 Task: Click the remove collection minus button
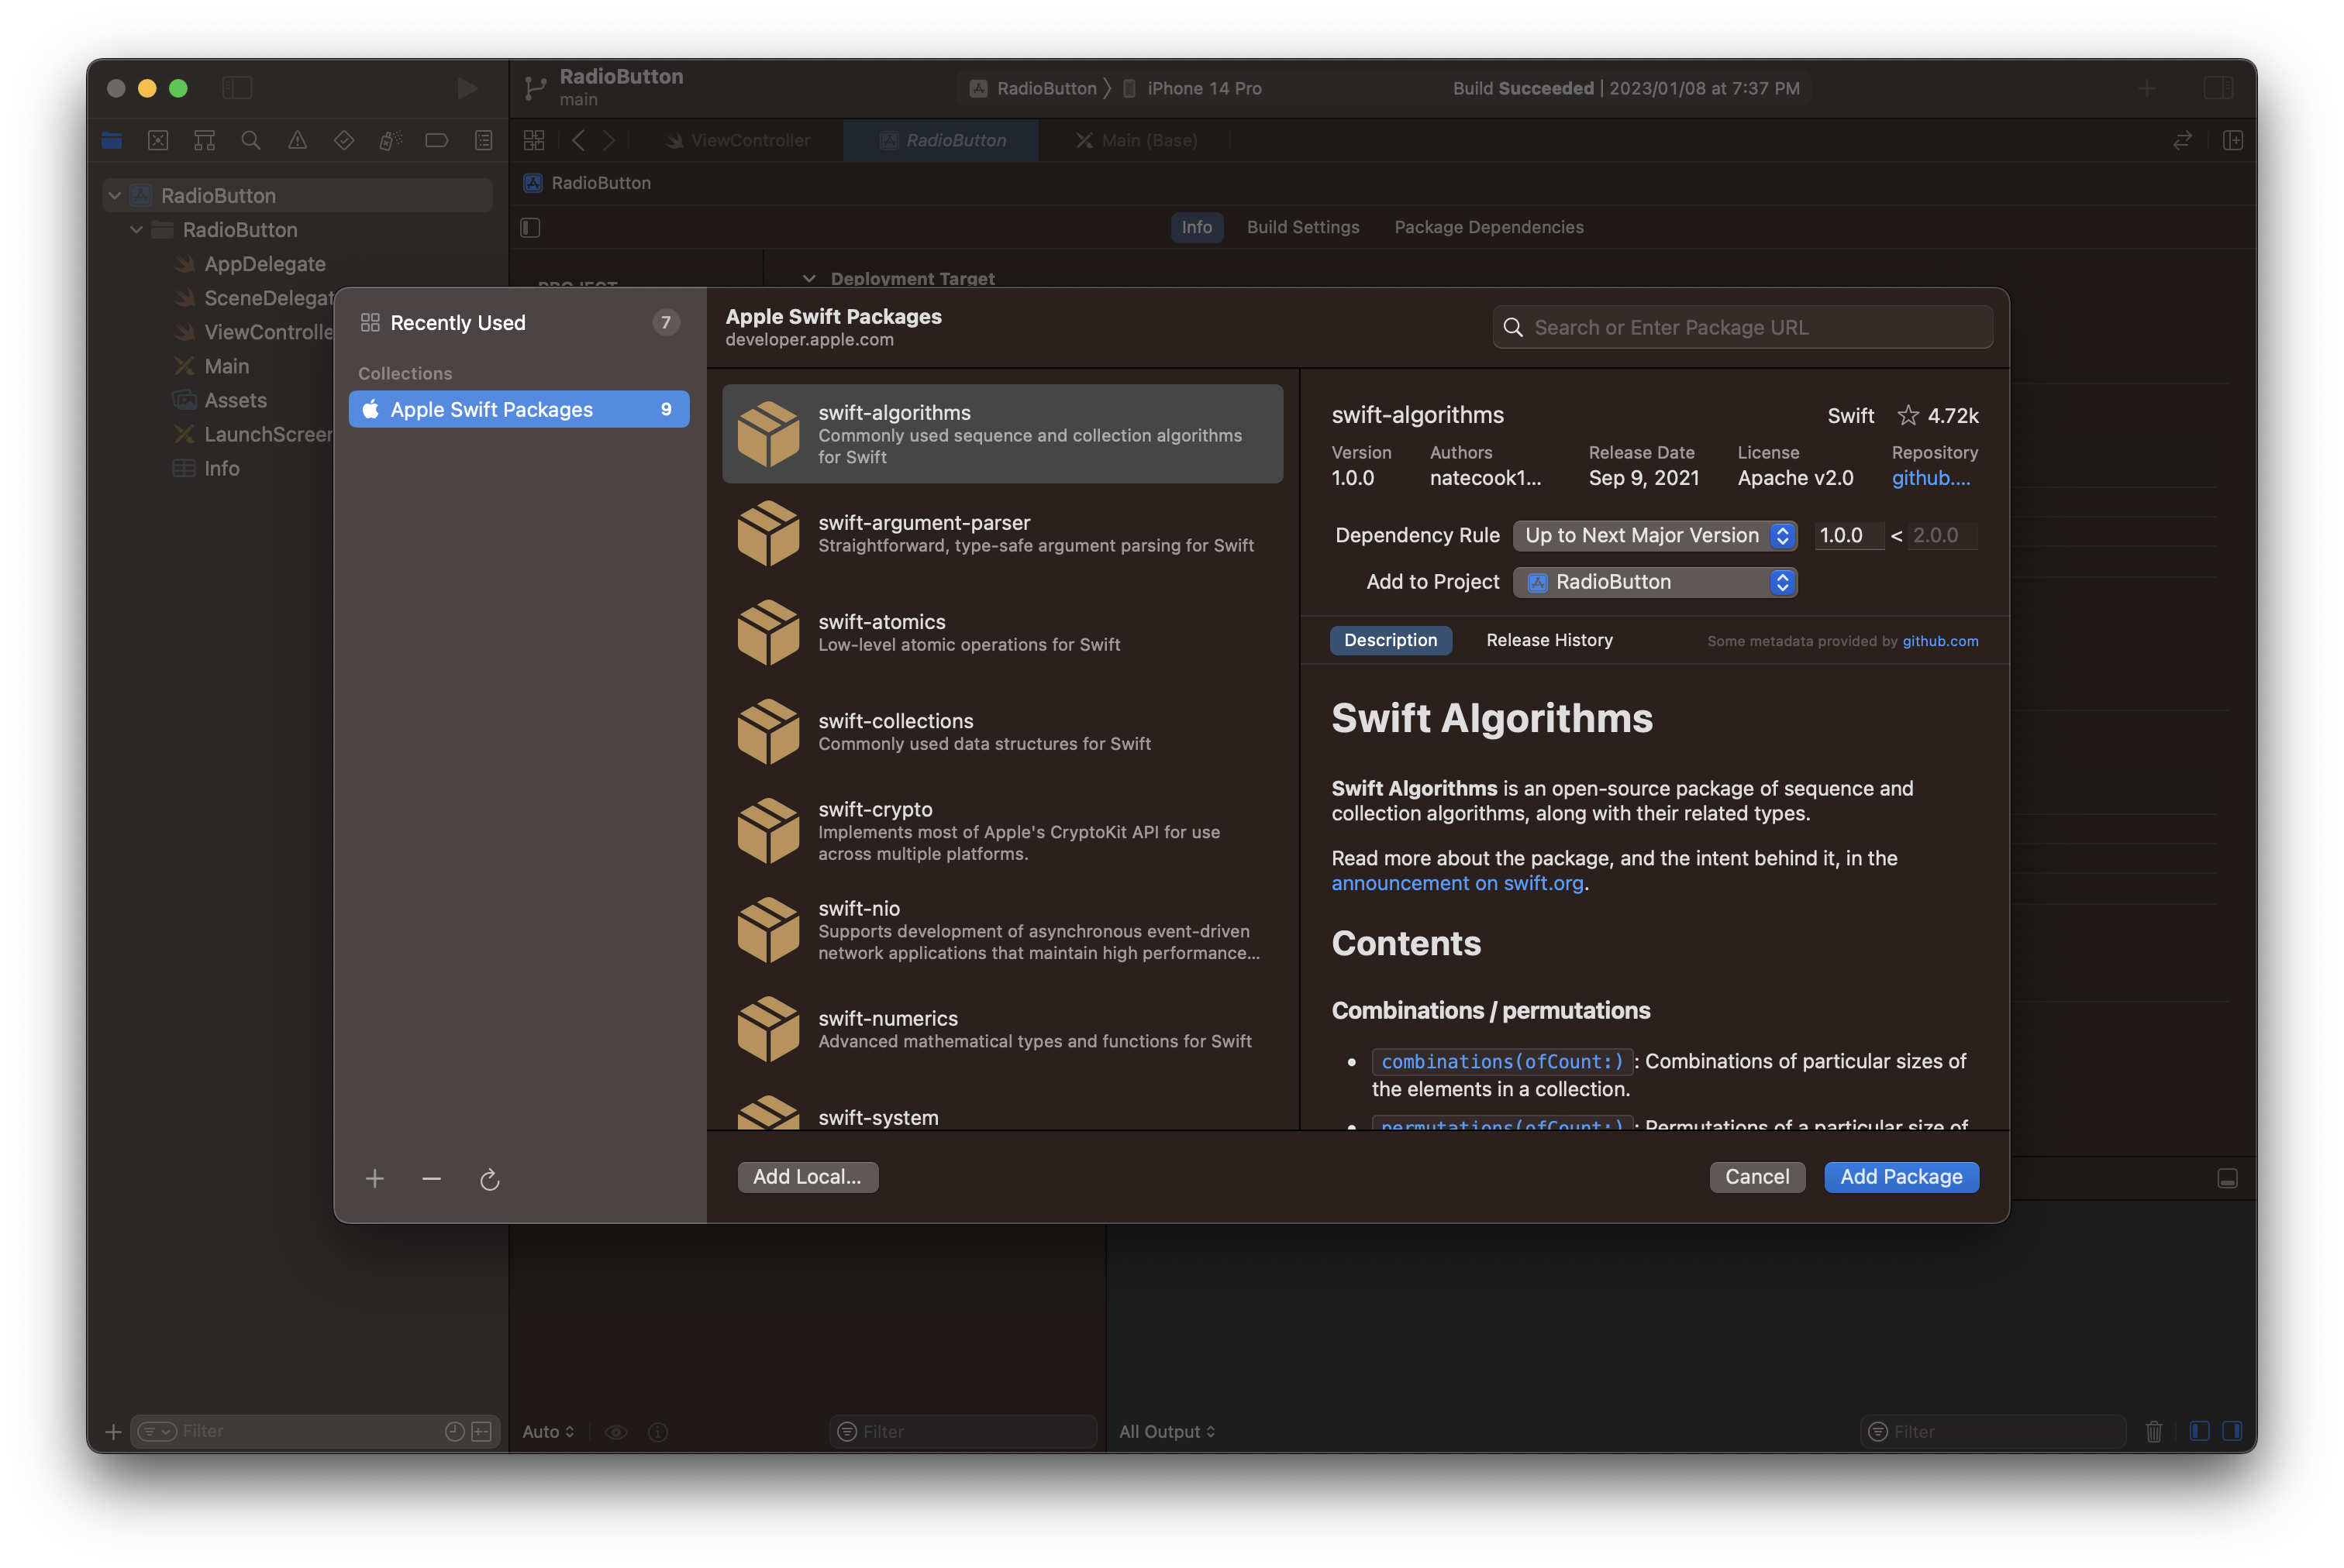[x=431, y=1179]
